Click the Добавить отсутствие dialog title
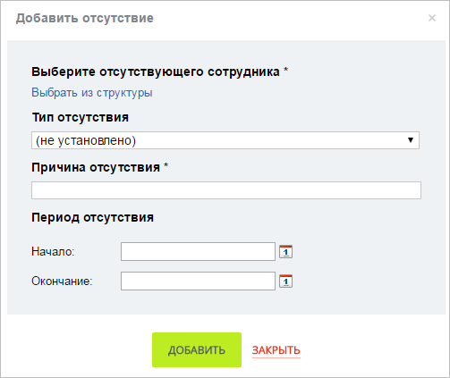This screenshot has width=450, height=378. pos(85,18)
